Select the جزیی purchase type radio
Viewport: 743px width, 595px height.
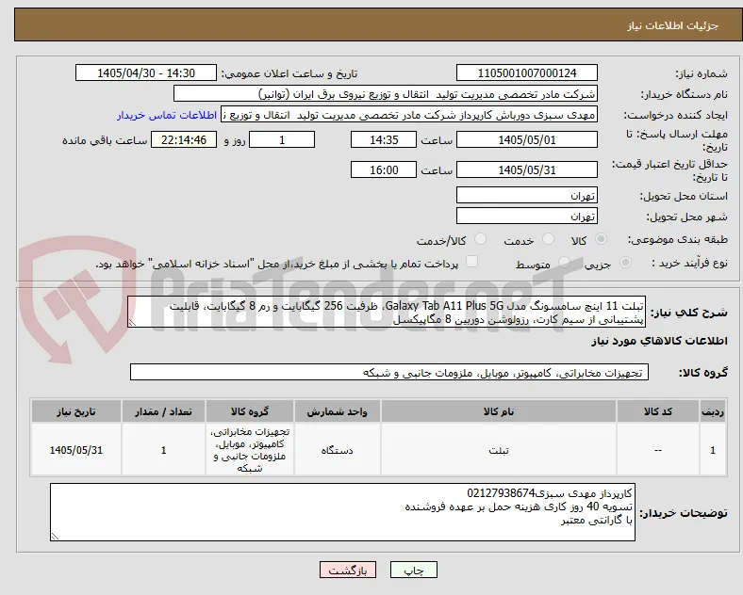pos(625,262)
